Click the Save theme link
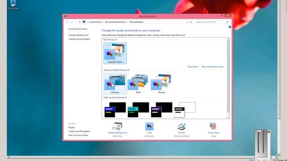Screen dimensions: 287x161 coord(193,67)
